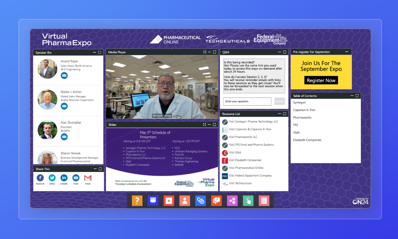The height and width of the screenshot is (239, 398).
Task: Select Syntegon in the Table of Contents
Action: [299, 102]
